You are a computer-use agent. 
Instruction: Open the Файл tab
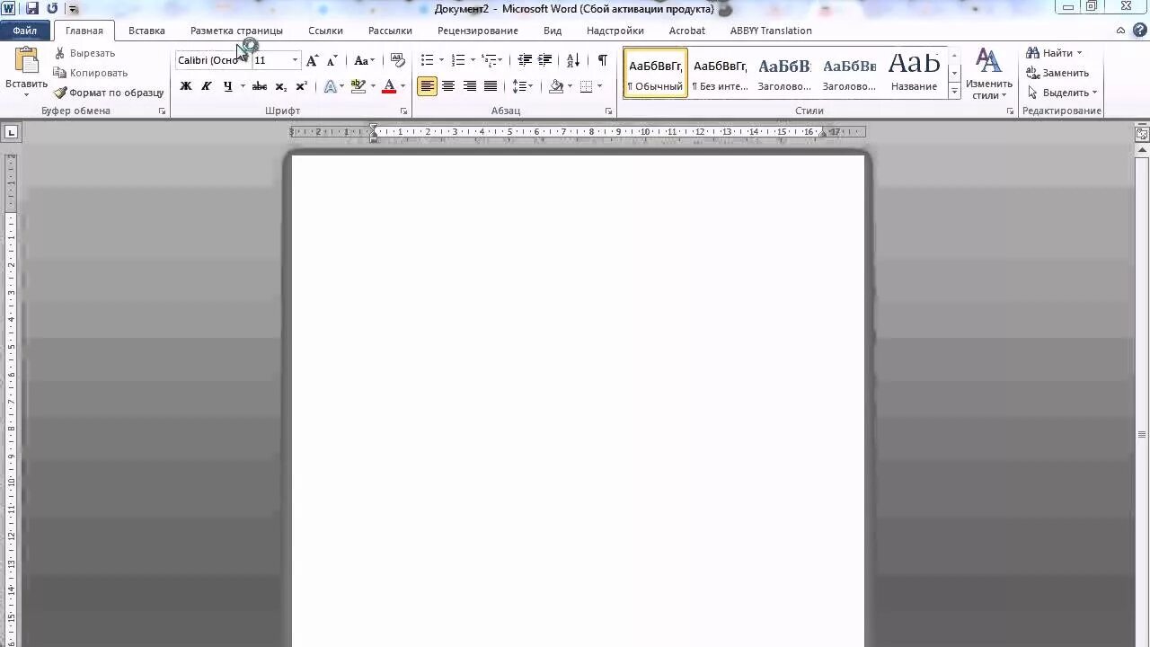(x=25, y=31)
